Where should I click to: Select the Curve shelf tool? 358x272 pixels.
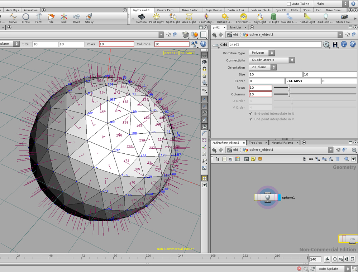13,19
